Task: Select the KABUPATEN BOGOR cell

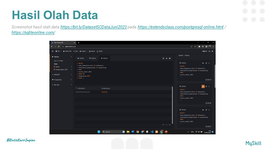Action: pyautogui.click(x=83, y=92)
